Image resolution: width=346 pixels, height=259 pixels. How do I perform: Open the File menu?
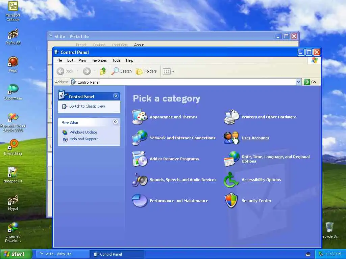click(x=59, y=60)
